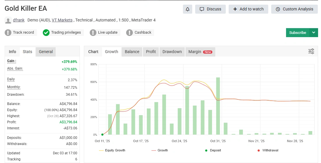Click the Trading privileges green checkmark icon
This screenshot has height=163, width=321.
tap(46, 32)
